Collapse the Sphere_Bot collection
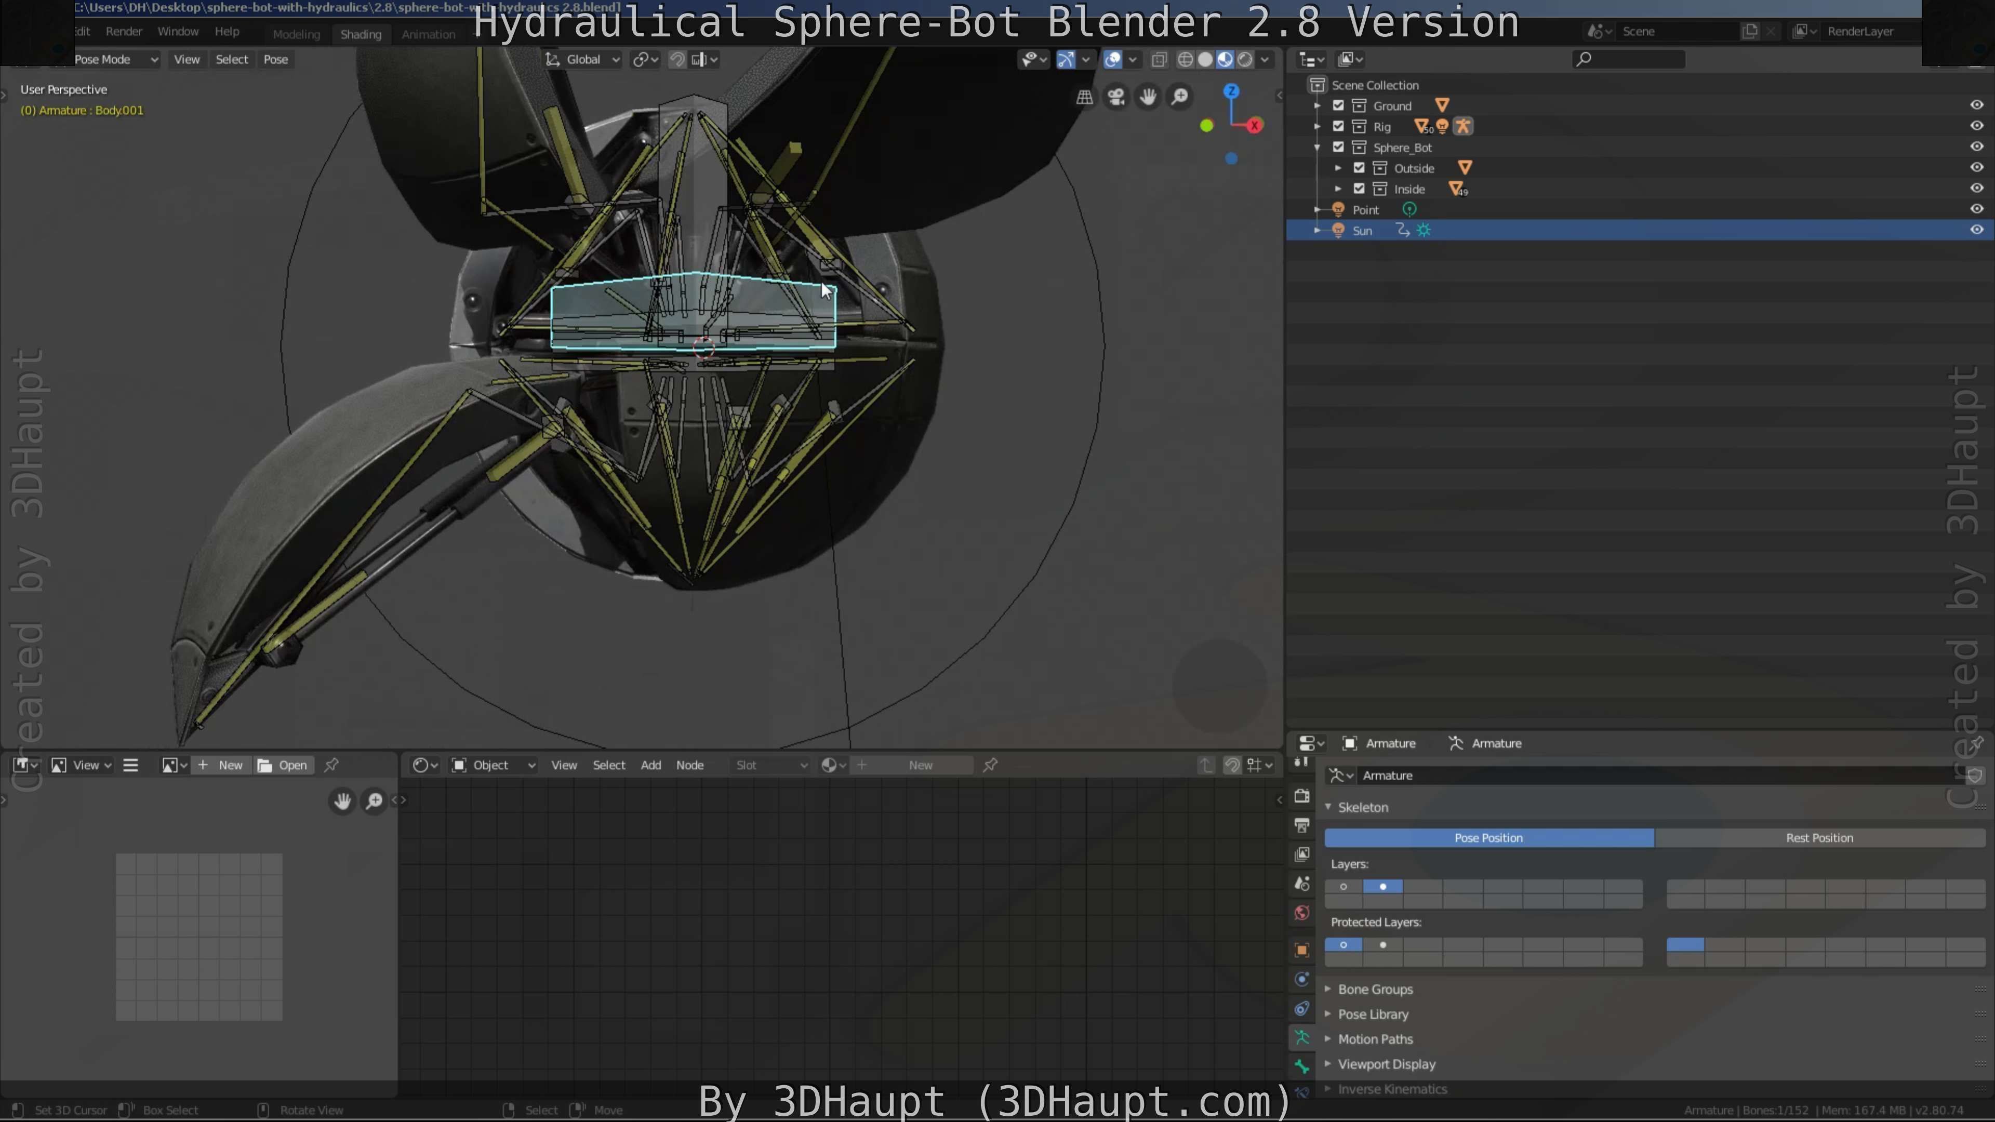This screenshot has width=1995, height=1122. (x=1318, y=147)
